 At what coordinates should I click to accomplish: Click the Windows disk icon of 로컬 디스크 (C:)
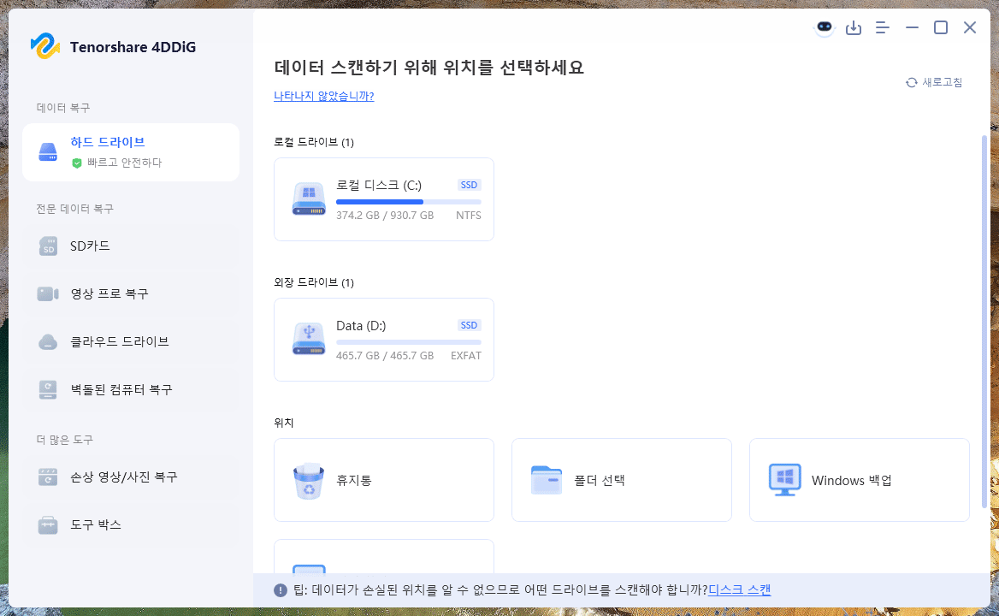[309, 199]
